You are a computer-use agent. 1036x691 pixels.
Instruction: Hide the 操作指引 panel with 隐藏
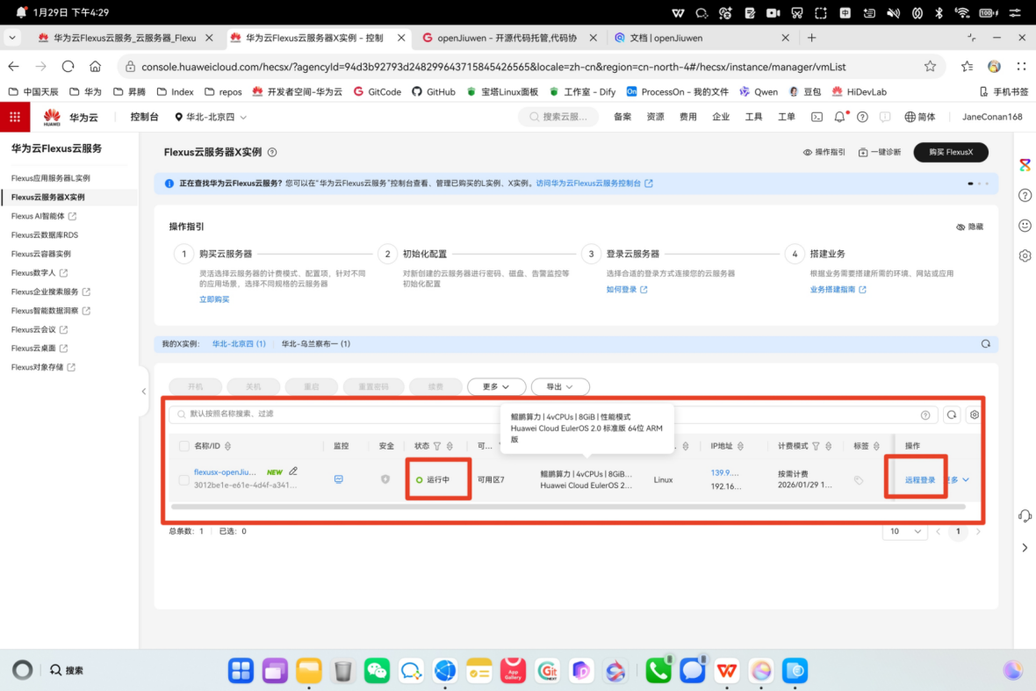coord(969,227)
